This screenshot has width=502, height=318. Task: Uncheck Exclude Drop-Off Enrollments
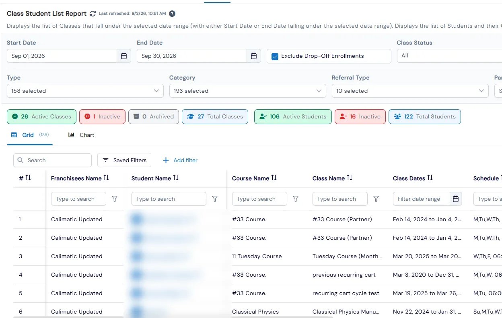coord(275,56)
